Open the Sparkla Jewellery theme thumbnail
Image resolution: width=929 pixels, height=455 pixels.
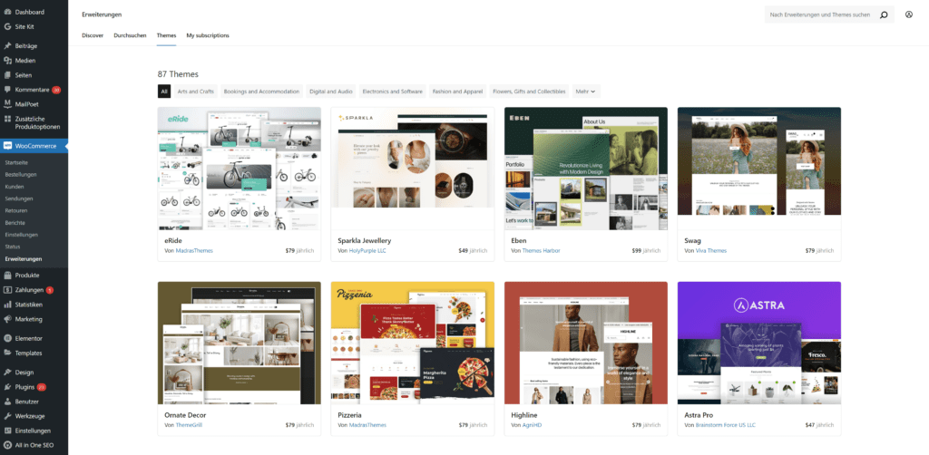click(x=413, y=169)
